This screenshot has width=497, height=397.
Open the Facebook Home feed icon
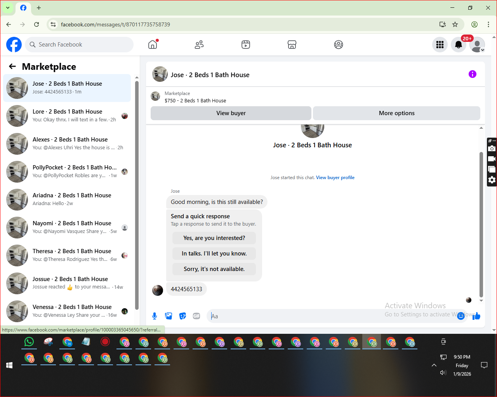tap(153, 45)
